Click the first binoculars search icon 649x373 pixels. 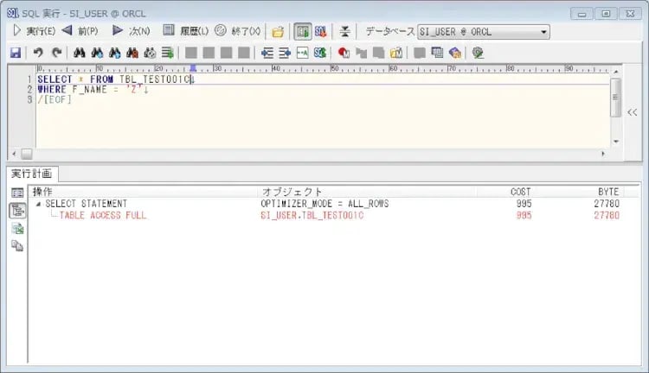pos(80,53)
